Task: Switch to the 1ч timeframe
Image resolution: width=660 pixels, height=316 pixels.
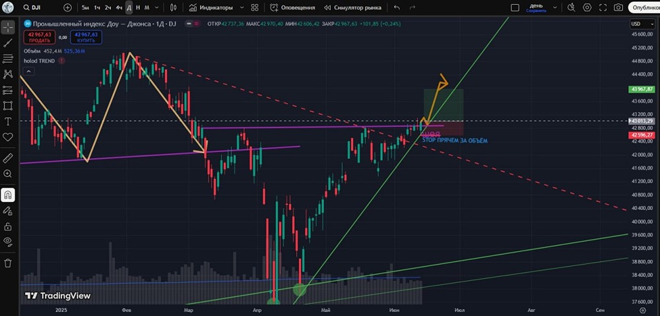Action: [x=97, y=7]
